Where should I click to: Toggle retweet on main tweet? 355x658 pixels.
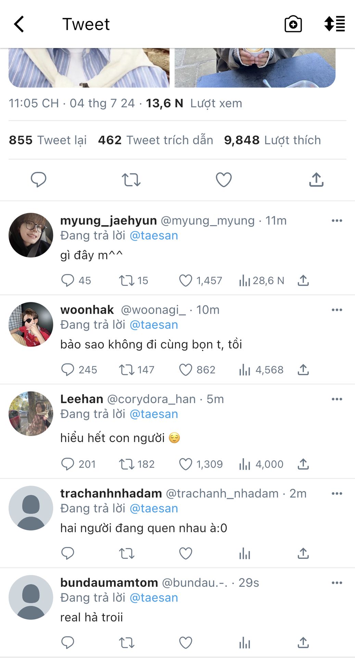click(x=131, y=180)
